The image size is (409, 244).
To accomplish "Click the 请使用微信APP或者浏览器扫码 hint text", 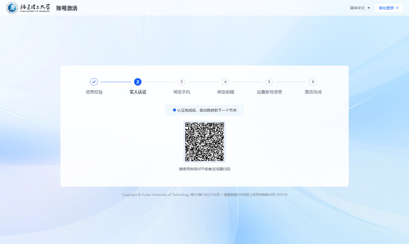I will (205, 169).
